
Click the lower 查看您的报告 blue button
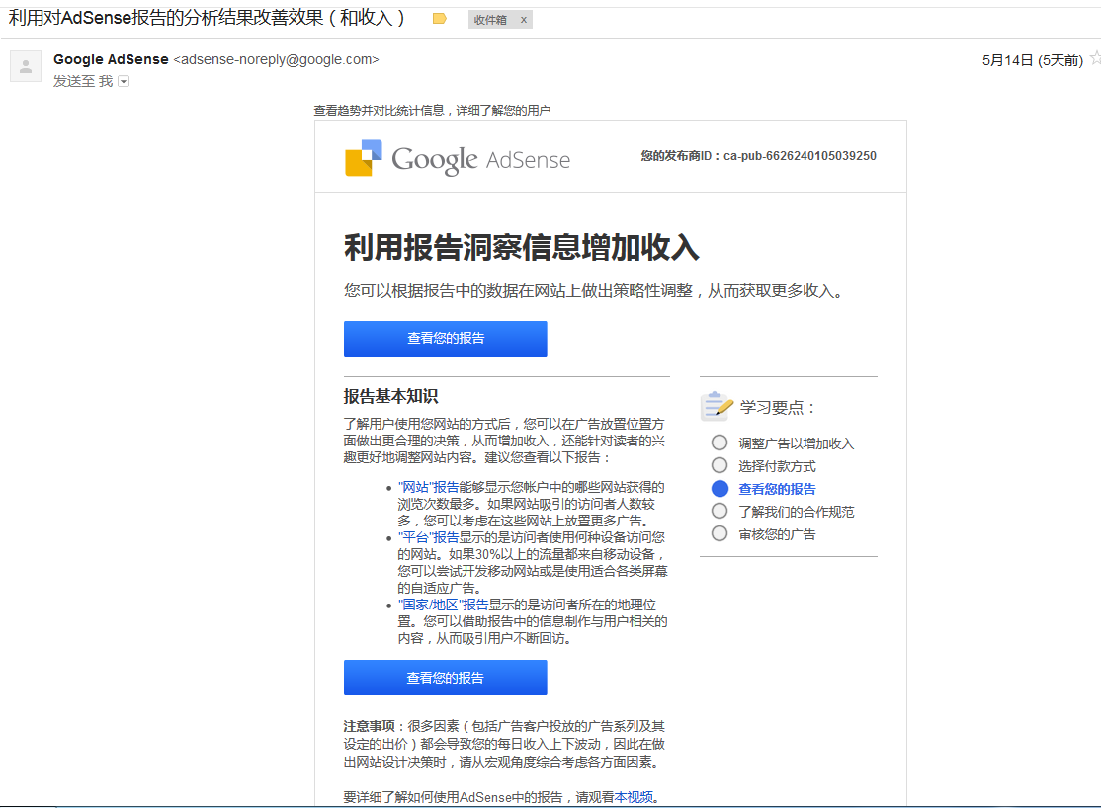445,678
